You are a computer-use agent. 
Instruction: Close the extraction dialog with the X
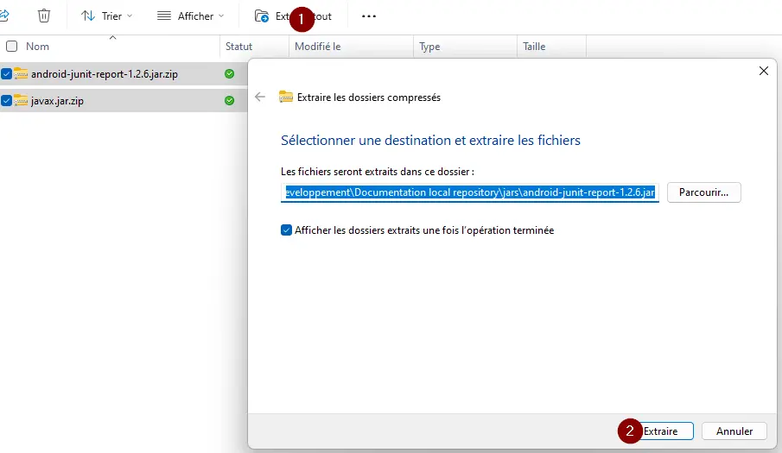[764, 71]
